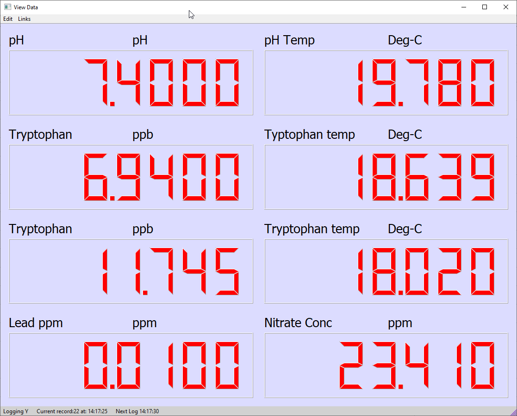This screenshot has height=416, width=517.
Task: Select the Tryptophan temp 18.020 display
Action: (x=386, y=271)
